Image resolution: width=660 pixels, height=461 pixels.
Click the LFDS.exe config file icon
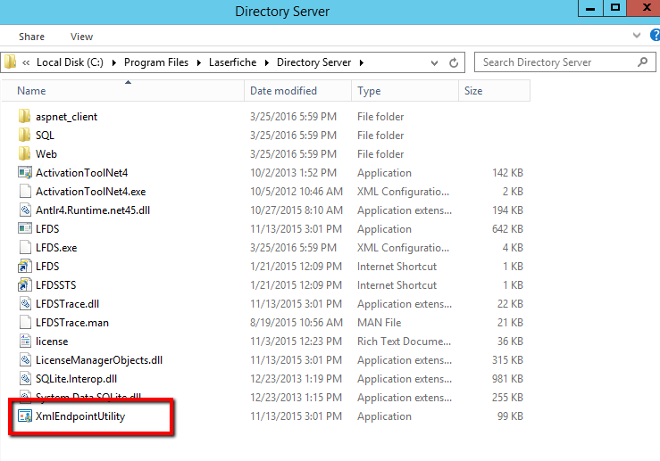25,248
